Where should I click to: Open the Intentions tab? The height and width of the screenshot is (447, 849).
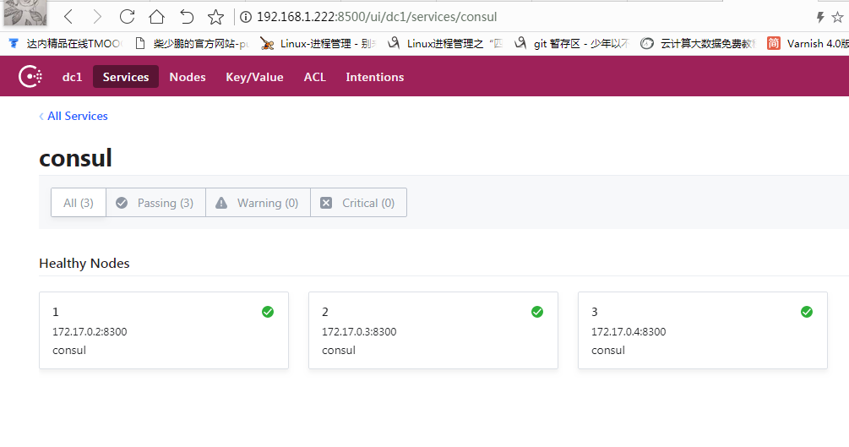(x=375, y=77)
